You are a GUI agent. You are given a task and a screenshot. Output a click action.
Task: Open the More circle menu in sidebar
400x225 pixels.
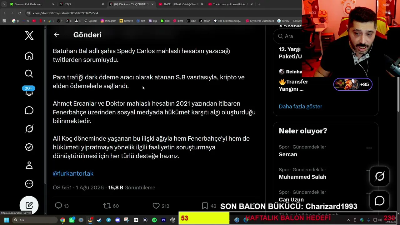(29, 184)
